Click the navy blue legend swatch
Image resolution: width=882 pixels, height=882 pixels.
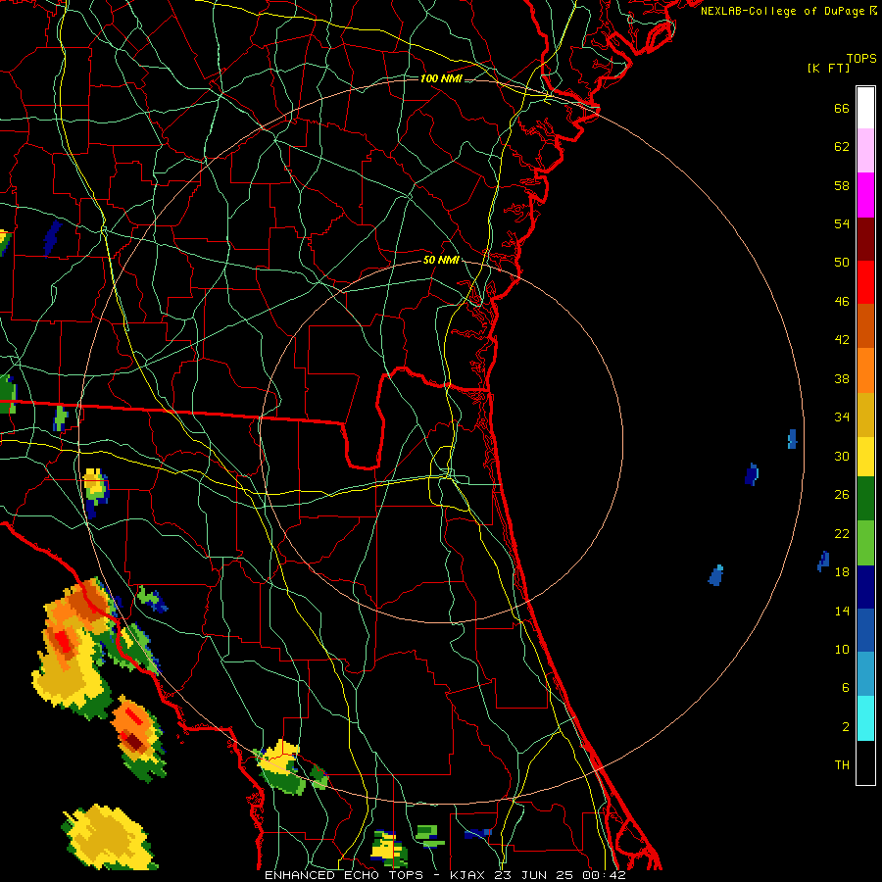[865, 587]
